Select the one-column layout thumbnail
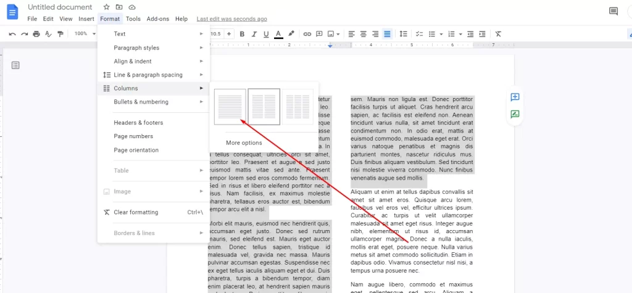This screenshot has width=632, height=293. 230,107
